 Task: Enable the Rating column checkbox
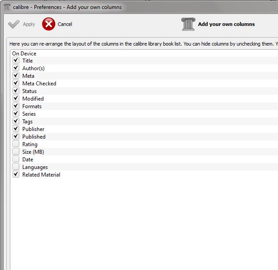coord(16,144)
